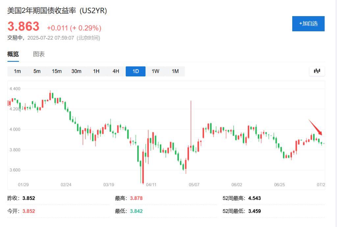Switch to the 1H interval
The height and width of the screenshot is (227, 337).
[x=96, y=71]
